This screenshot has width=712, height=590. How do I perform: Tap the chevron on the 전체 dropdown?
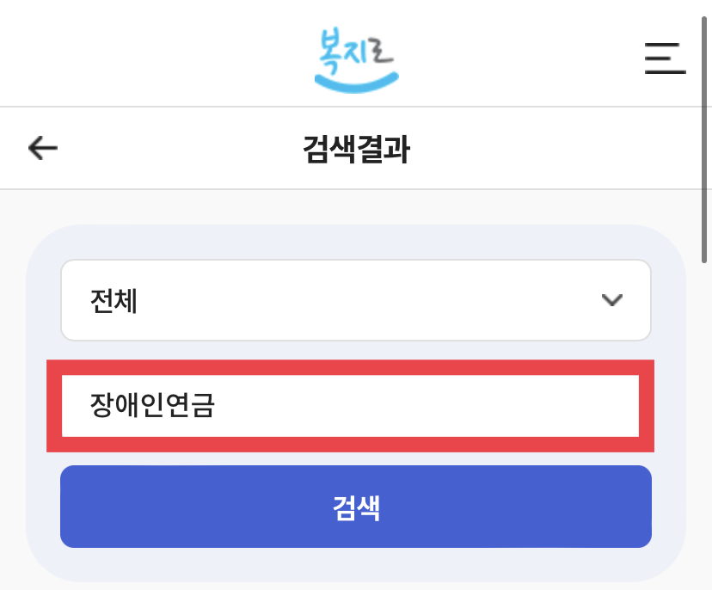[612, 300]
